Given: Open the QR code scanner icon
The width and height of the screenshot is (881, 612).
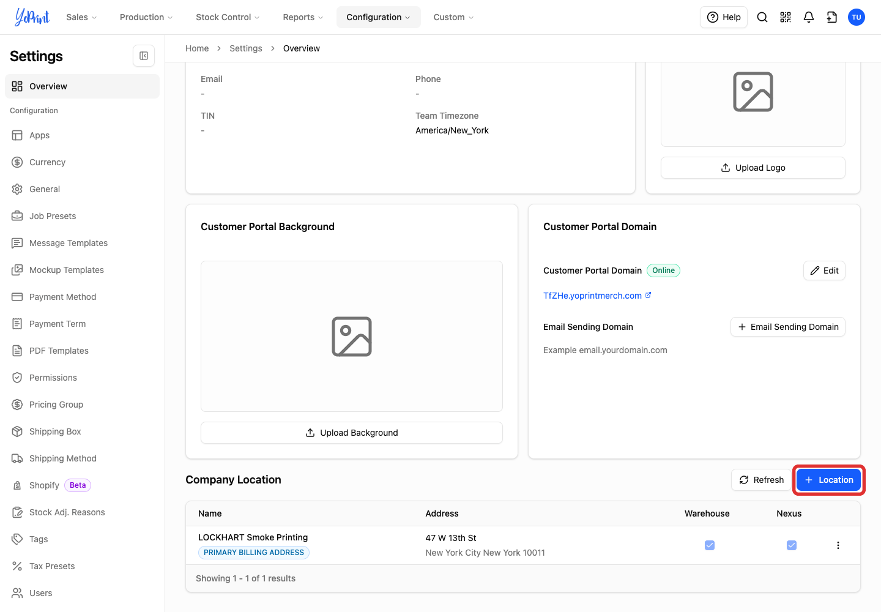Looking at the screenshot, I should pos(786,17).
